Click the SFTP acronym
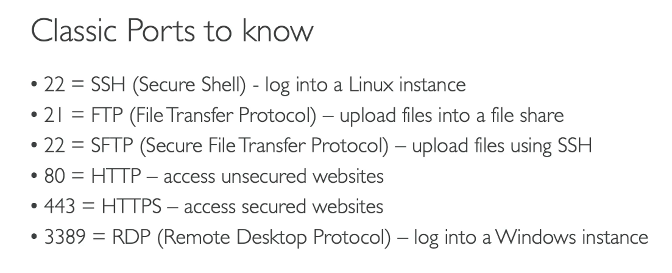This screenshot has height=273, width=672. click(109, 146)
